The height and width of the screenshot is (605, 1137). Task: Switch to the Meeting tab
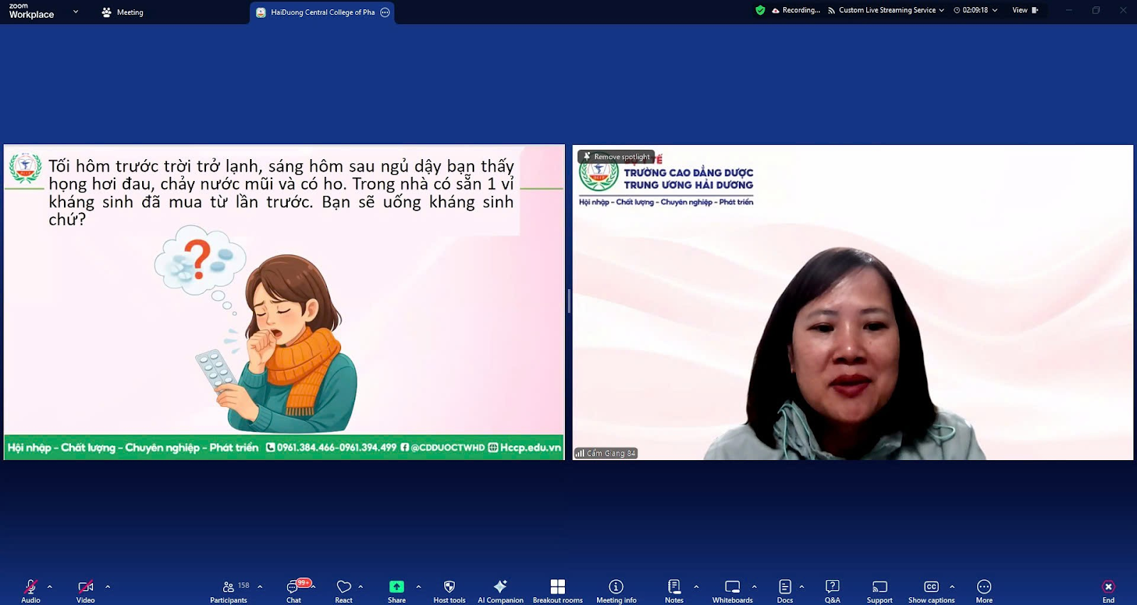tap(122, 12)
